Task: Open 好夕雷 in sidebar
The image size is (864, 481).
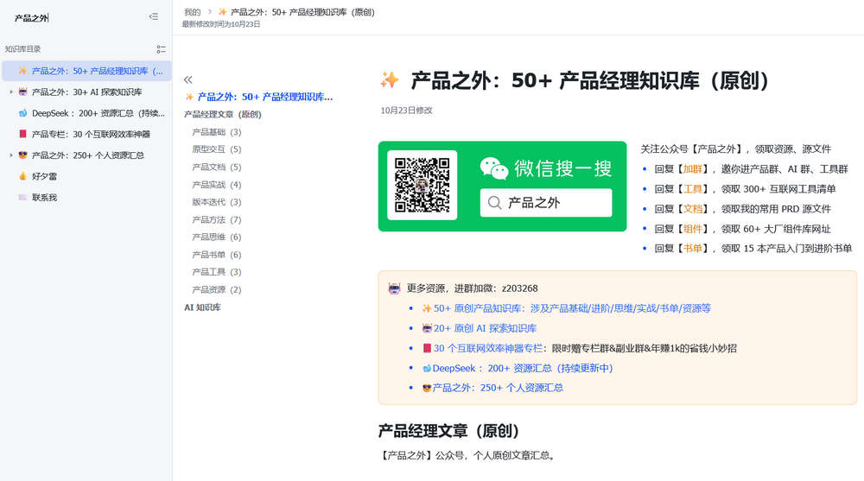Action: pos(87,176)
